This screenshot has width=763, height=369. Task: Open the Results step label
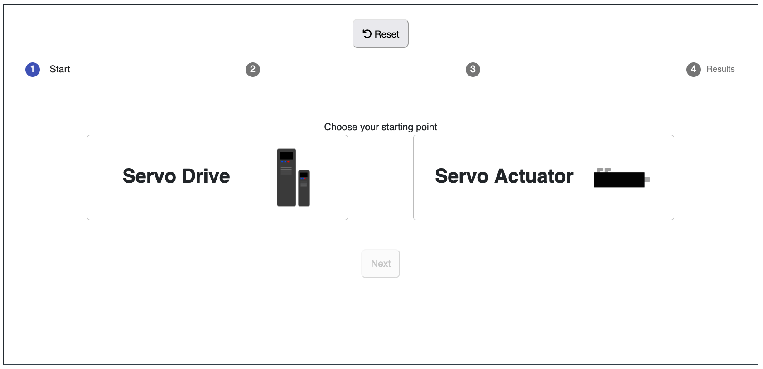tap(720, 69)
